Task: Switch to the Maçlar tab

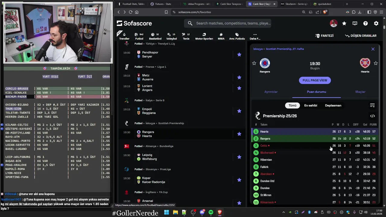Action: click(x=360, y=92)
